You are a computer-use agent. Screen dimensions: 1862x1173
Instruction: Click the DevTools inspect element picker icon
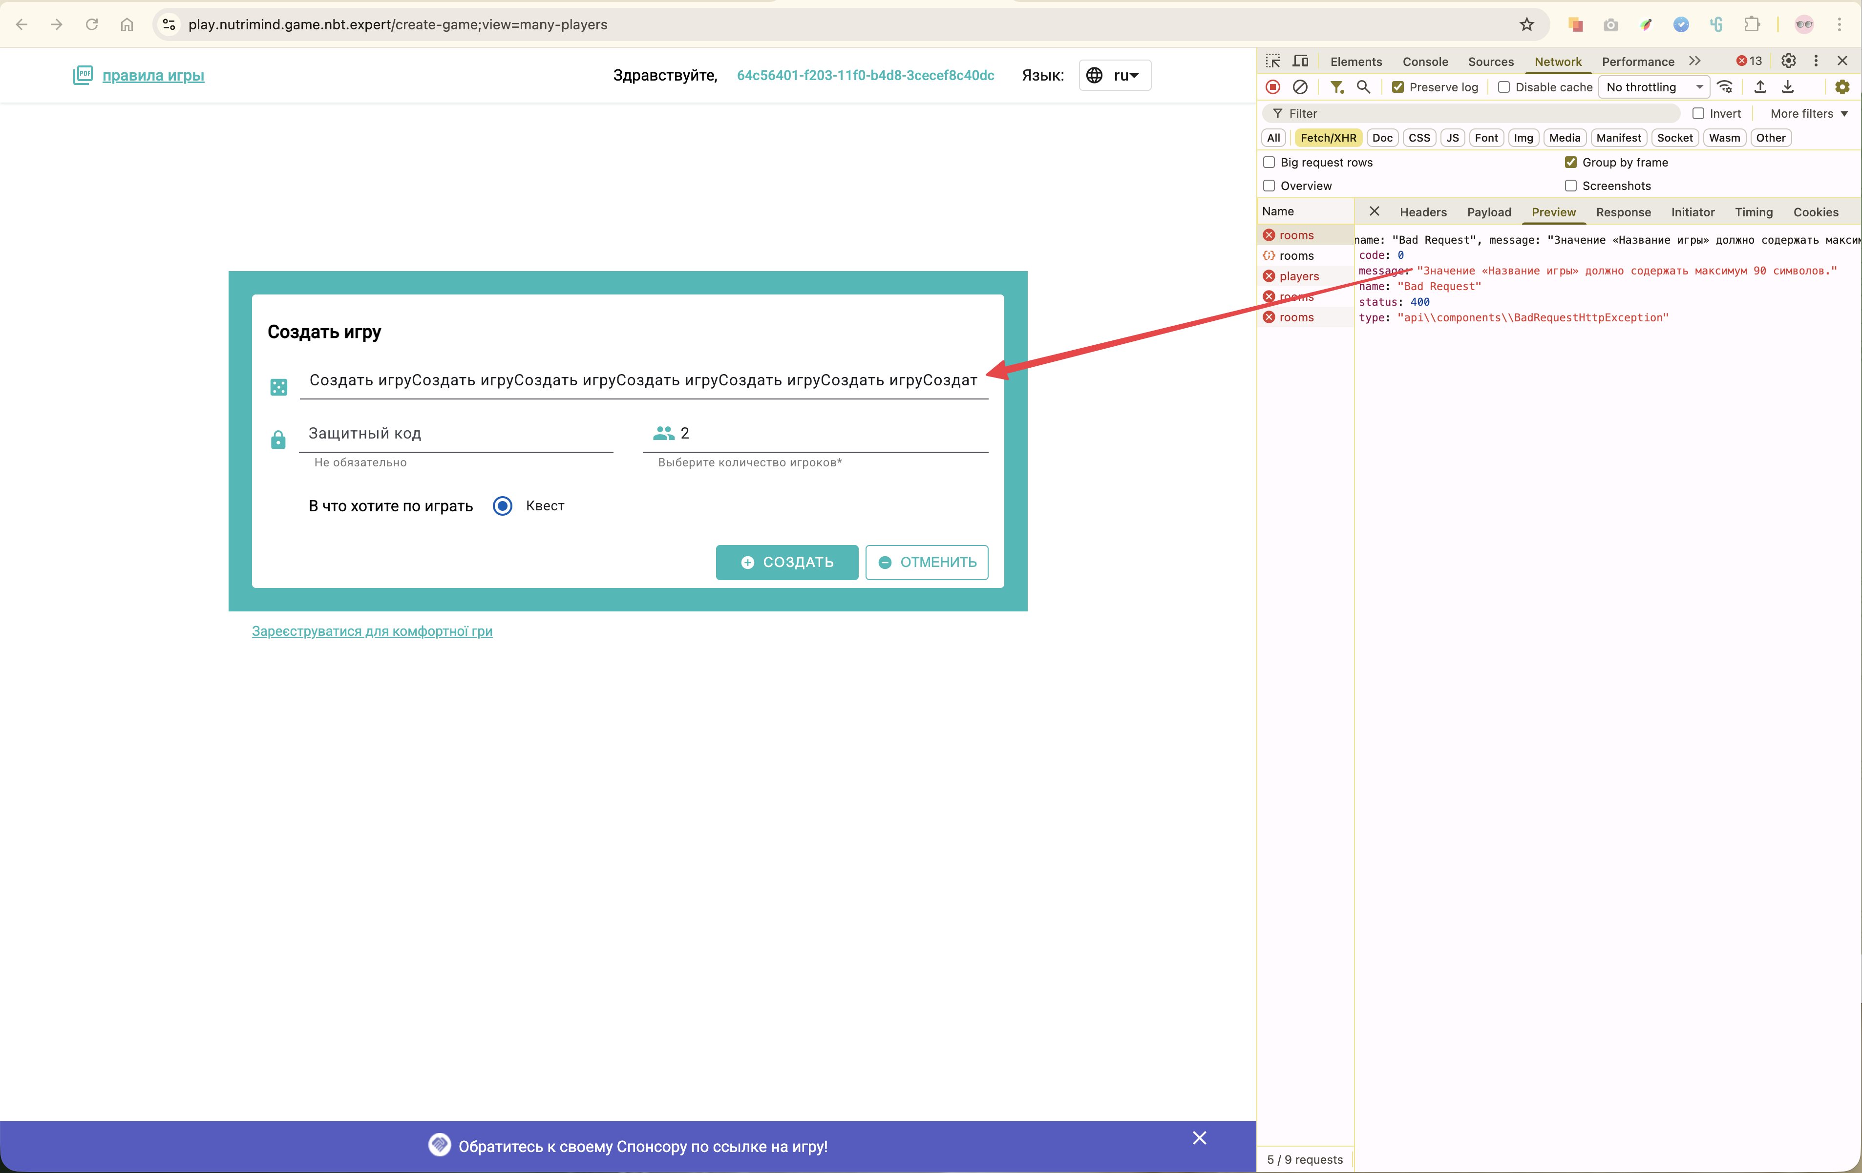(x=1273, y=61)
